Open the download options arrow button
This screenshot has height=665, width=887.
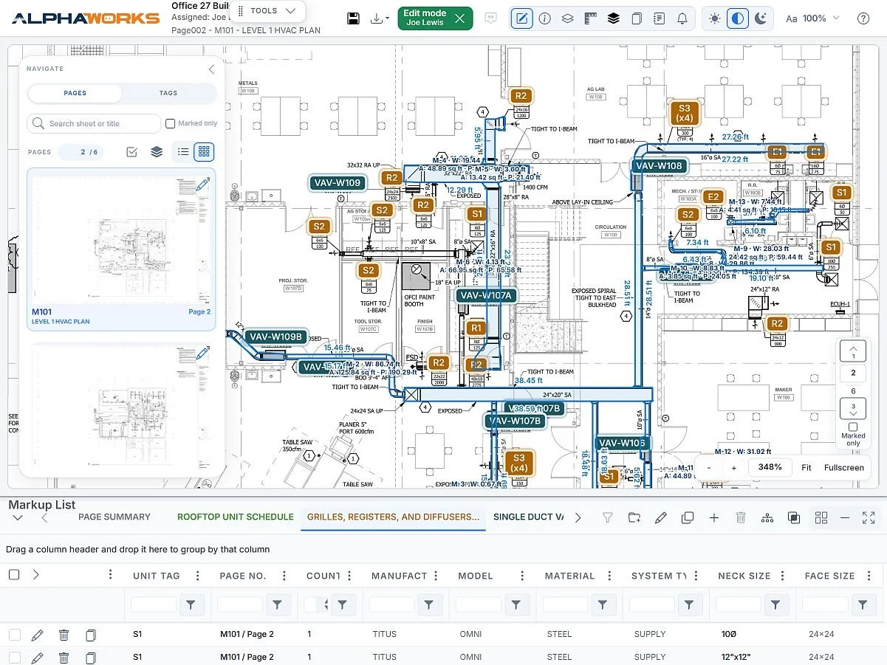tap(380, 18)
